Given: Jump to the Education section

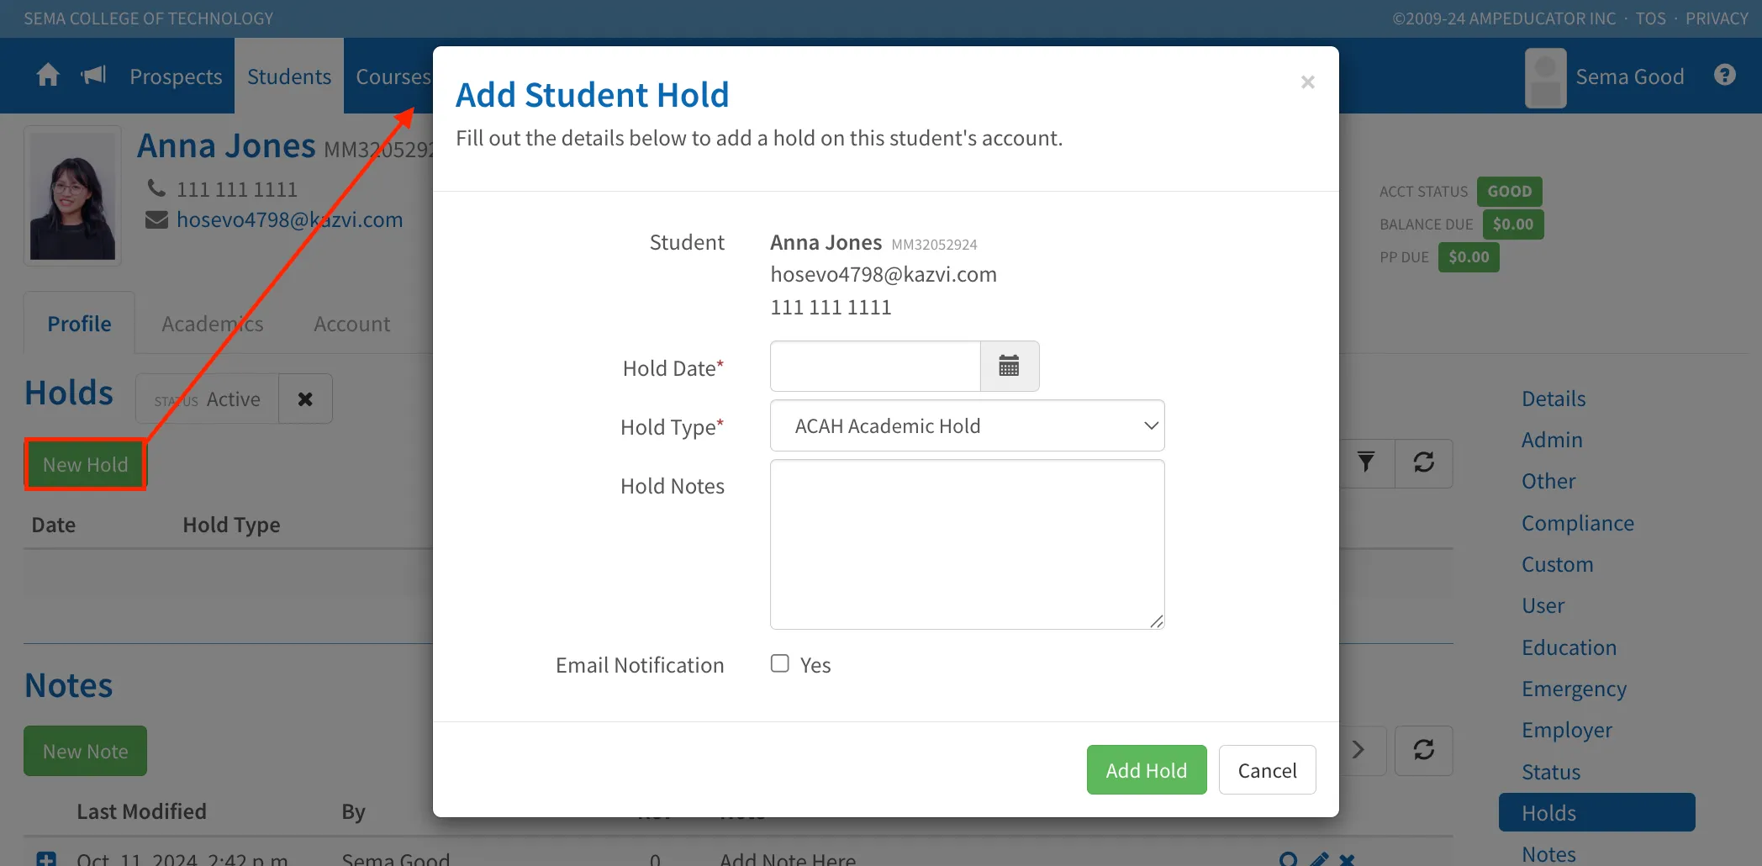Looking at the screenshot, I should 1569,647.
